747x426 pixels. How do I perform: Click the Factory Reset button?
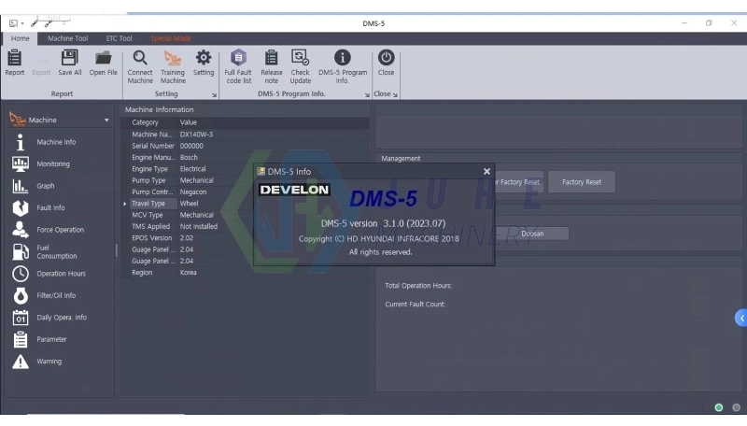click(x=582, y=182)
